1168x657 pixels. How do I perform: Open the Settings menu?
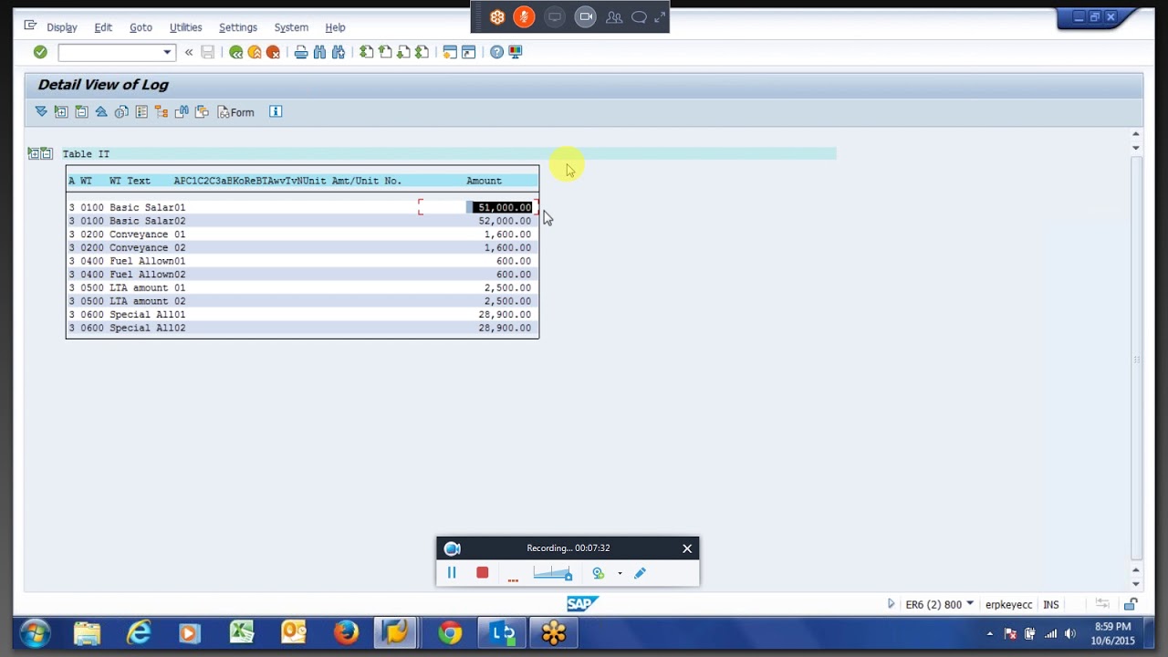coord(238,27)
